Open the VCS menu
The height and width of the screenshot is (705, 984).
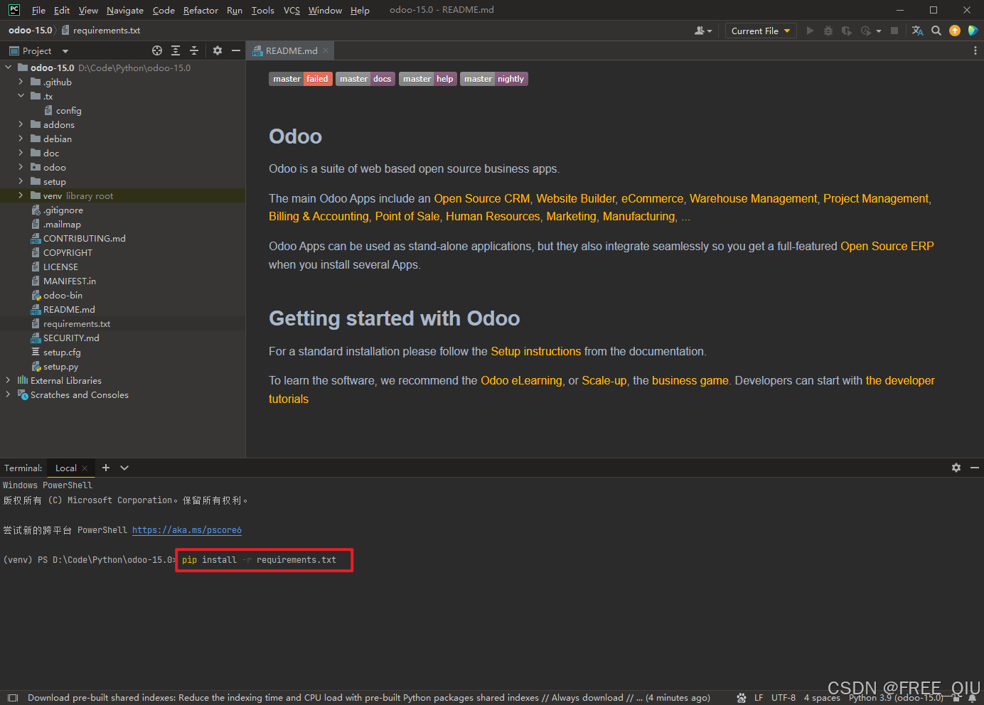click(292, 10)
